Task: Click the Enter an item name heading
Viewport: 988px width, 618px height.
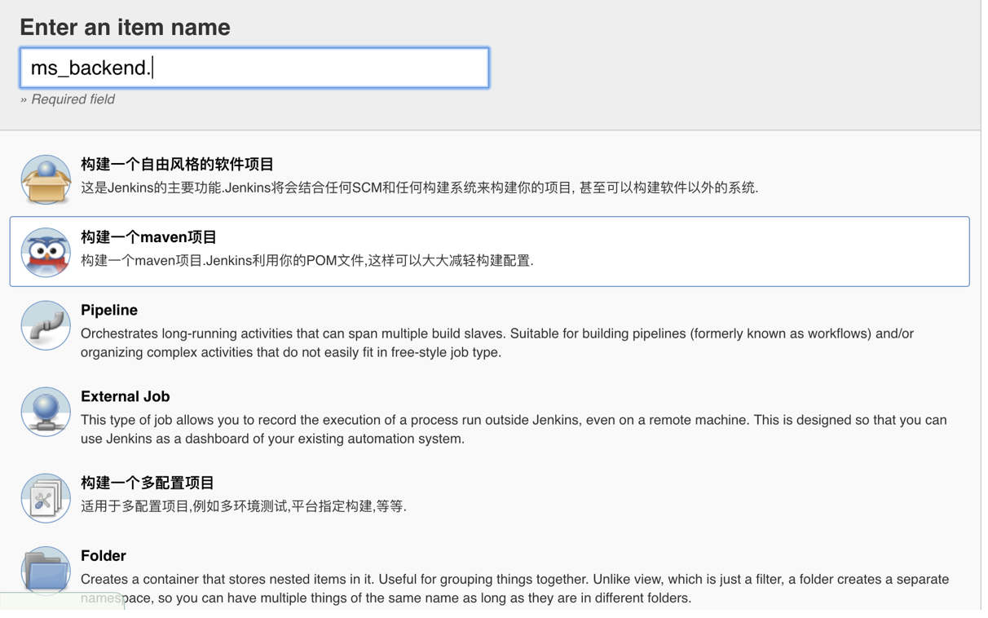Action: click(x=125, y=27)
